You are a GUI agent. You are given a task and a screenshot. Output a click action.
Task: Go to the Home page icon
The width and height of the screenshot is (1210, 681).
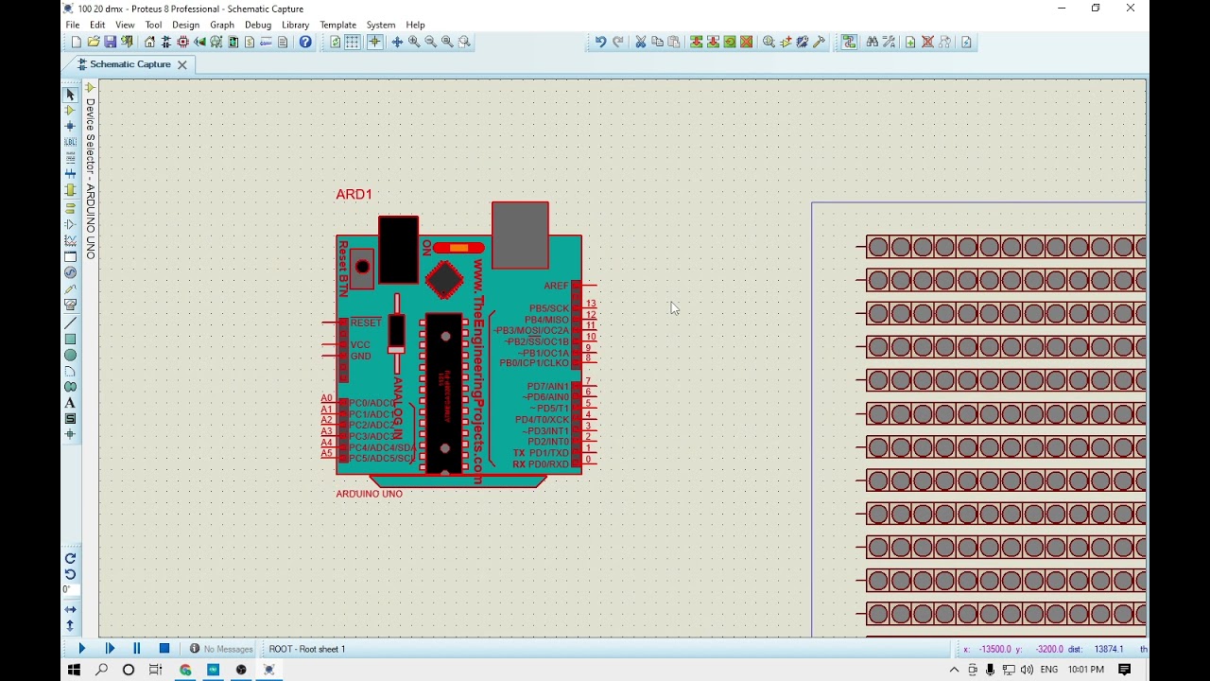149,42
